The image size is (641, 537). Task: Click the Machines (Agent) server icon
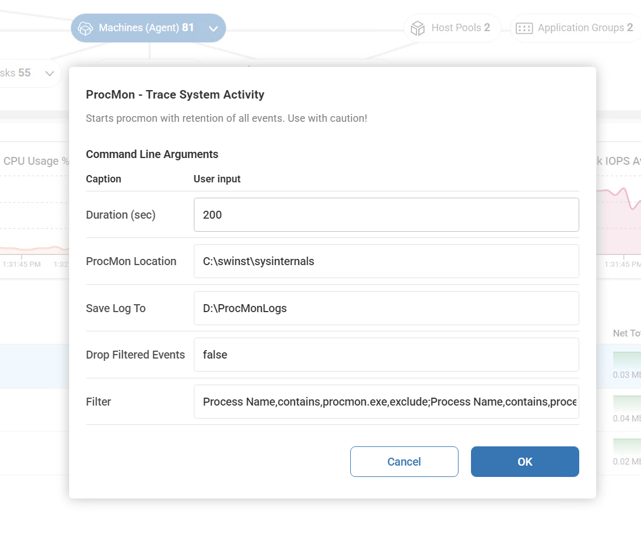[x=85, y=28]
